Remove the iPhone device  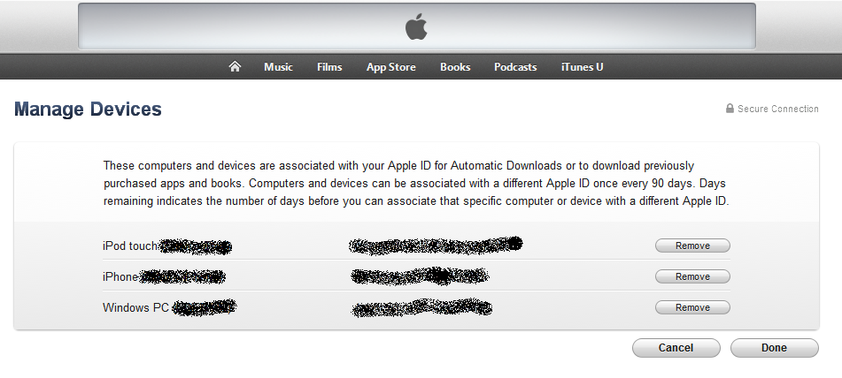(x=692, y=276)
